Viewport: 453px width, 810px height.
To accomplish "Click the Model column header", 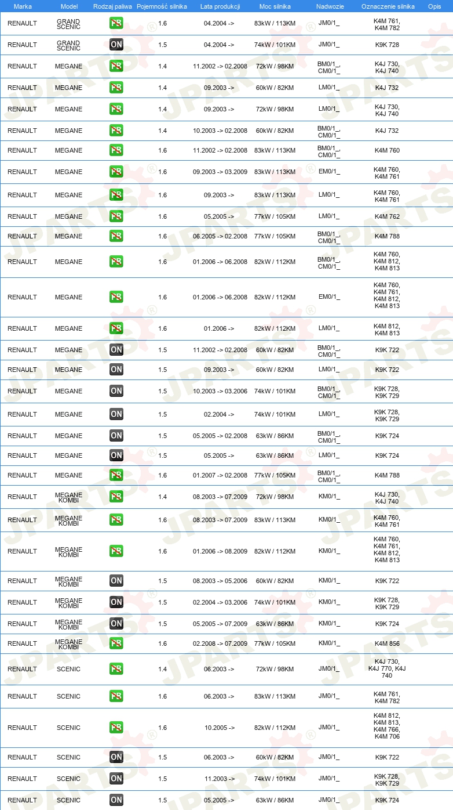I will pyautogui.click(x=69, y=6).
